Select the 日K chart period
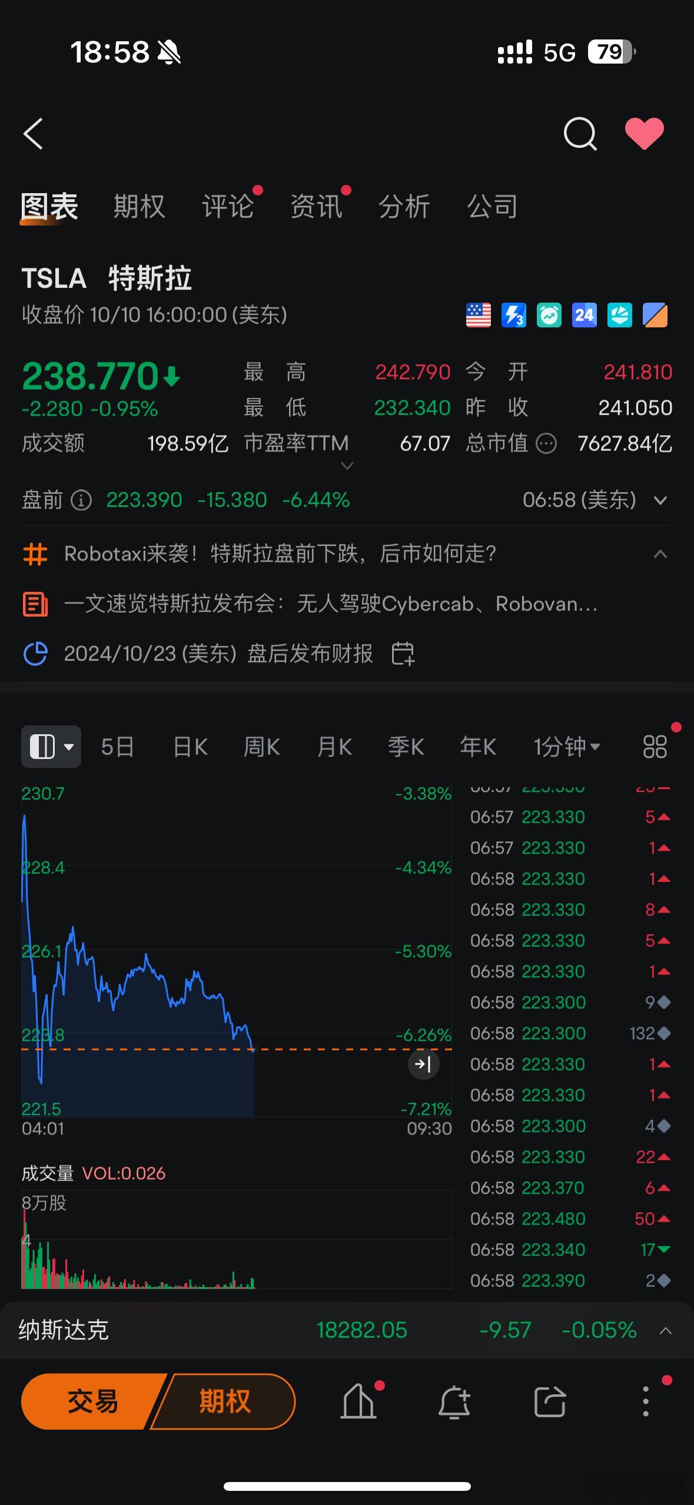This screenshot has height=1505, width=694. click(x=190, y=747)
